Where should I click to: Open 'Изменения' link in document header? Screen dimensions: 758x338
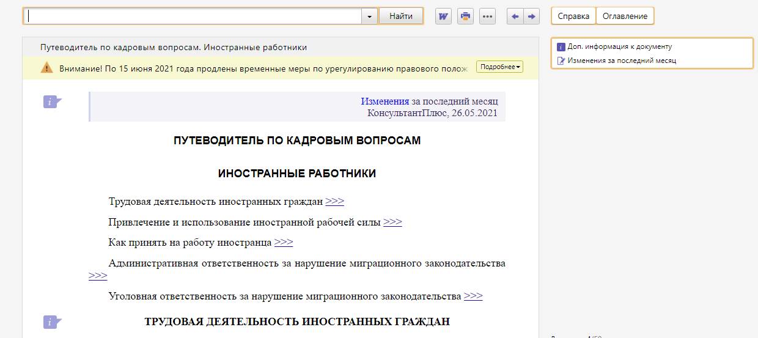point(385,101)
